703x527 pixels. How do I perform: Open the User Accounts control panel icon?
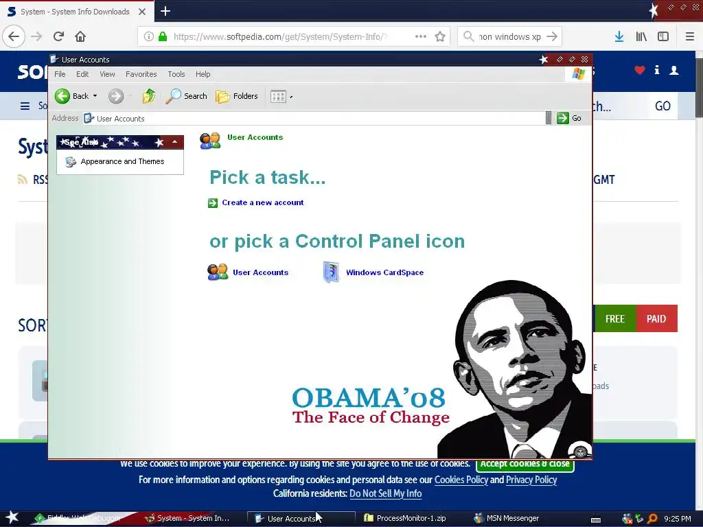(x=218, y=272)
